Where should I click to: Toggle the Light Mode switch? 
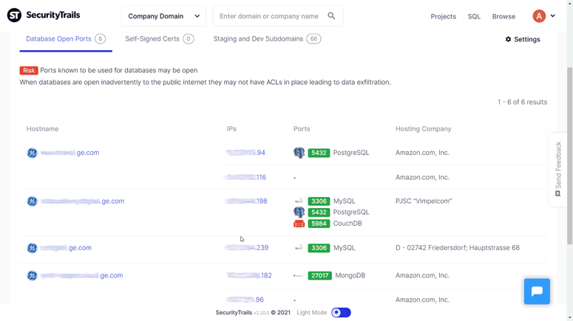pyautogui.click(x=341, y=313)
